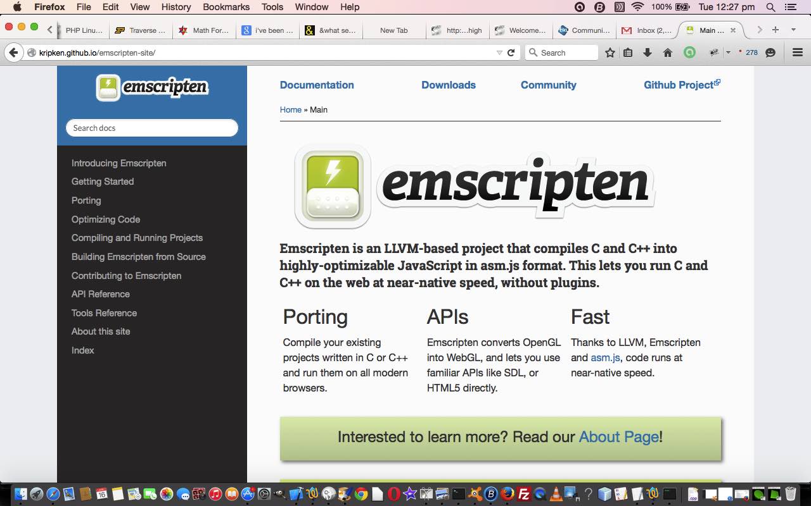Open the Trash in the Dock
The height and width of the screenshot is (506, 811).
[x=791, y=493]
